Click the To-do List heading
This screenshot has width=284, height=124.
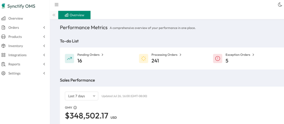[x=69, y=41]
